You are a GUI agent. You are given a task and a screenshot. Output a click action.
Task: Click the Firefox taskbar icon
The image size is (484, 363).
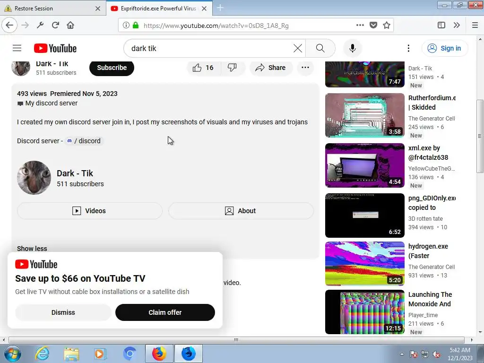(159, 354)
